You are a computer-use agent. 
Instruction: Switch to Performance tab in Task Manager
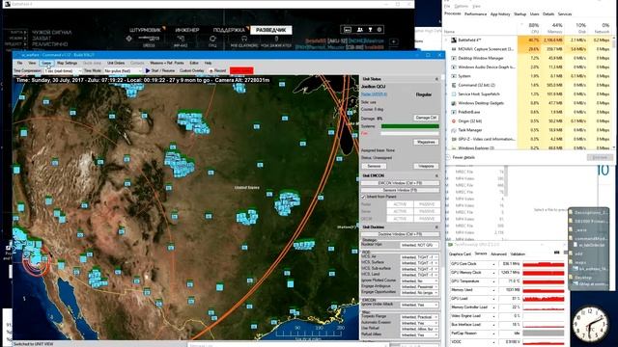click(x=475, y=14)
